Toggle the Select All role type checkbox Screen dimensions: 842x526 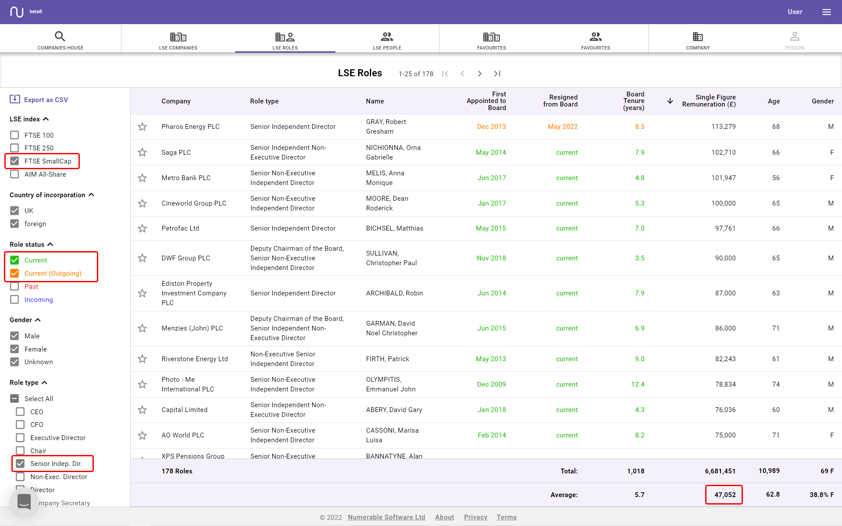14,398
